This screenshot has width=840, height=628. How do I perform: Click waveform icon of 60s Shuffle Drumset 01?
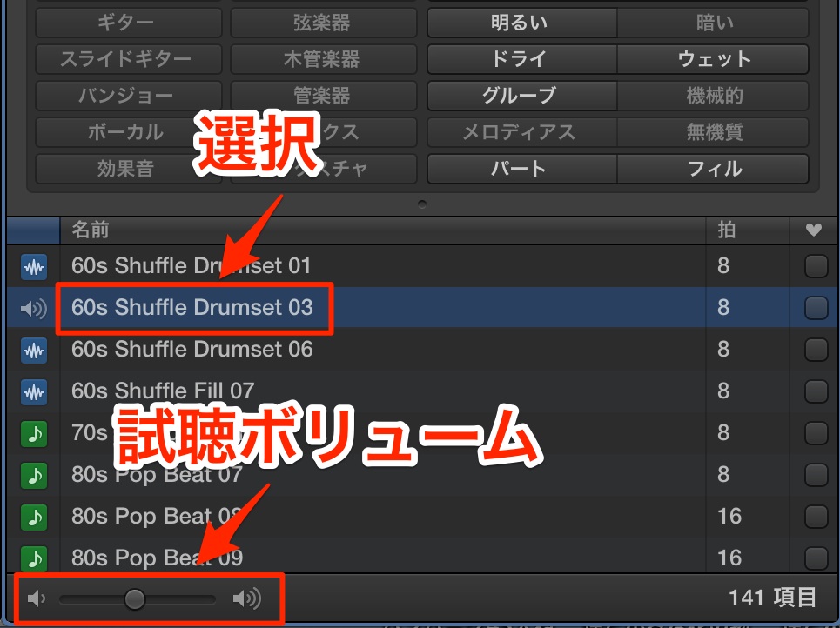(34, 267)
